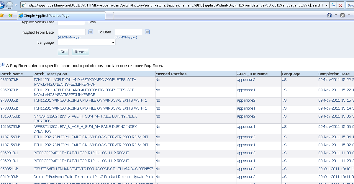
Task: Click the Stop loading red X icon
Action: [340, 5]
